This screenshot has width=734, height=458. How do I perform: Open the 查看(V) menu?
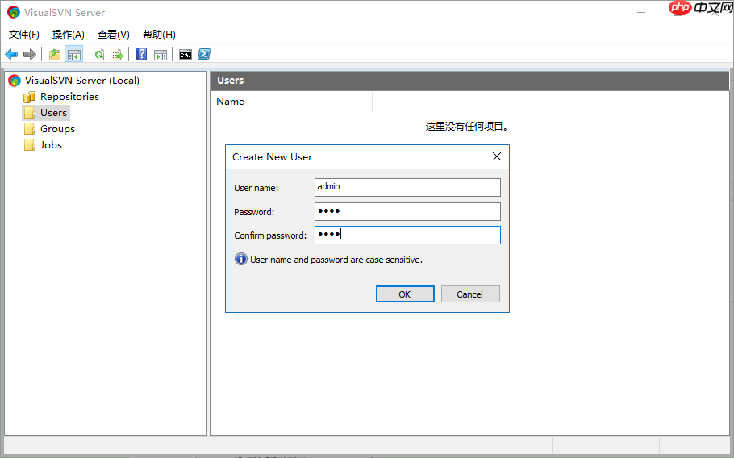113,34
